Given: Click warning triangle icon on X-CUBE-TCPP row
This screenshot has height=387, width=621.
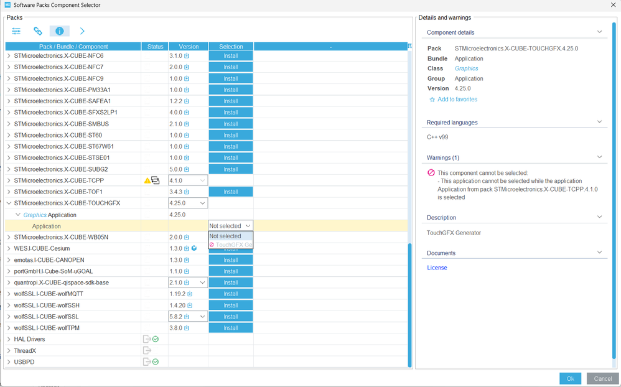Looking at the screenshot, I should pyautogui.click(x=147, y=180).
